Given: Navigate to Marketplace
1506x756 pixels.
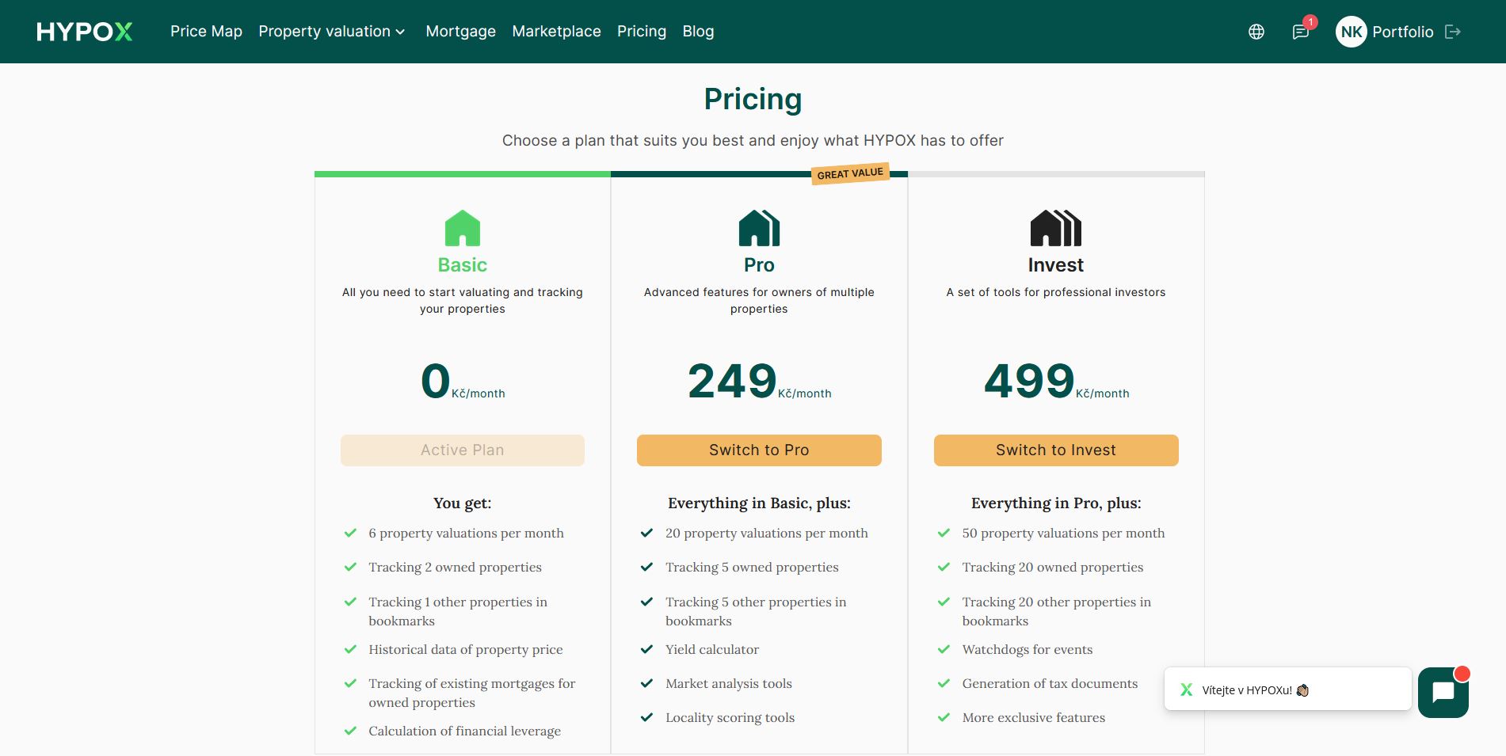Looking at the screenshot, I should (556, 32).
